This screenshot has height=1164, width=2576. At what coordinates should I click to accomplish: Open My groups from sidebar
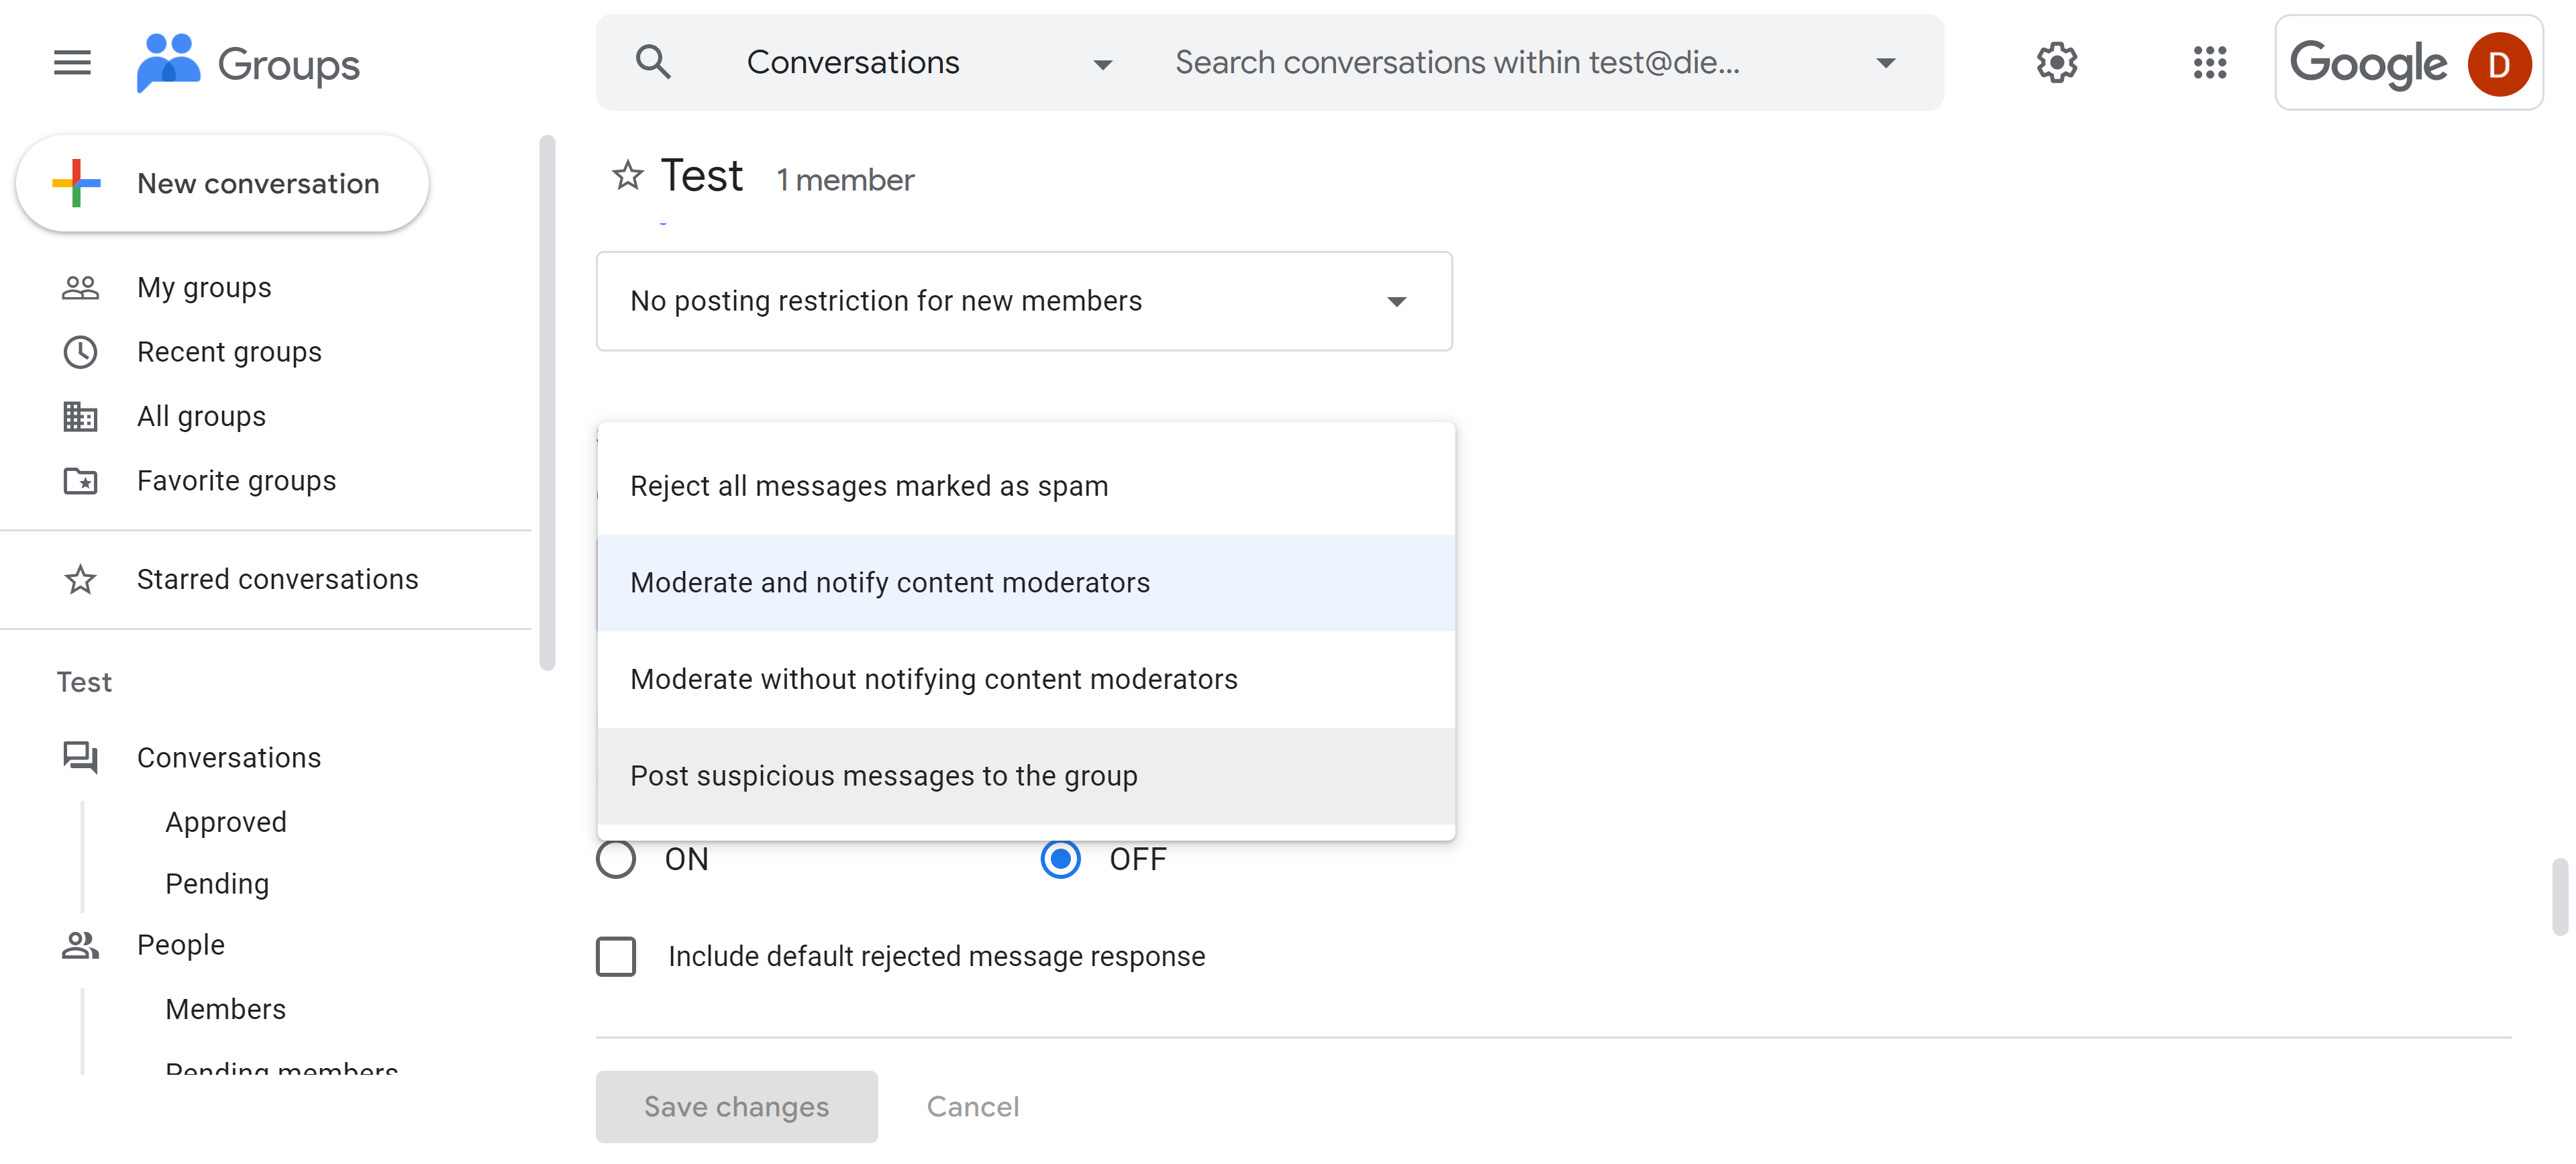[x=204, y=288]
